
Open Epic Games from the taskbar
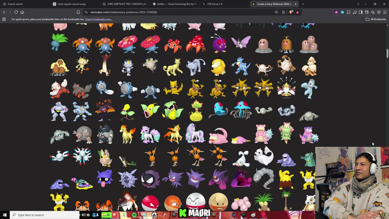pyautogui.click(x=174, y=215)
